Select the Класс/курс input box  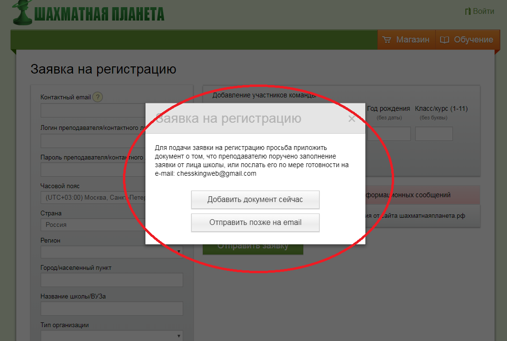click(x=433, y=134)
